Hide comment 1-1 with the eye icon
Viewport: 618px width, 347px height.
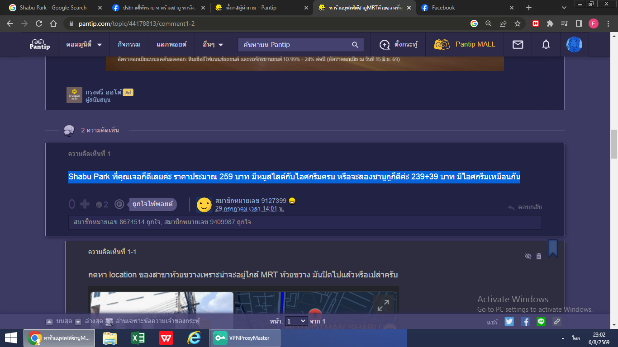(528, 256)
